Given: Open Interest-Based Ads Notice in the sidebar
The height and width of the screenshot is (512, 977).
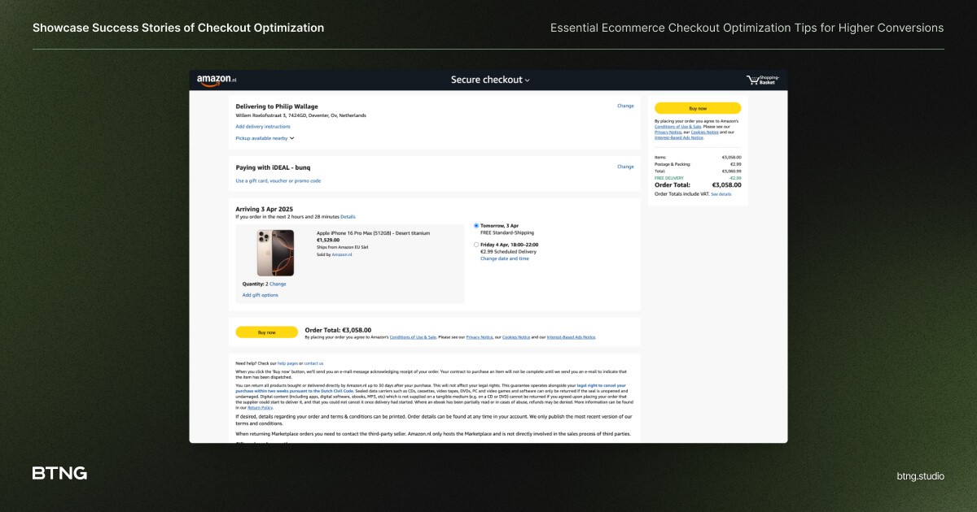Looking at the screenshot, I should click(x=679, y=137).
